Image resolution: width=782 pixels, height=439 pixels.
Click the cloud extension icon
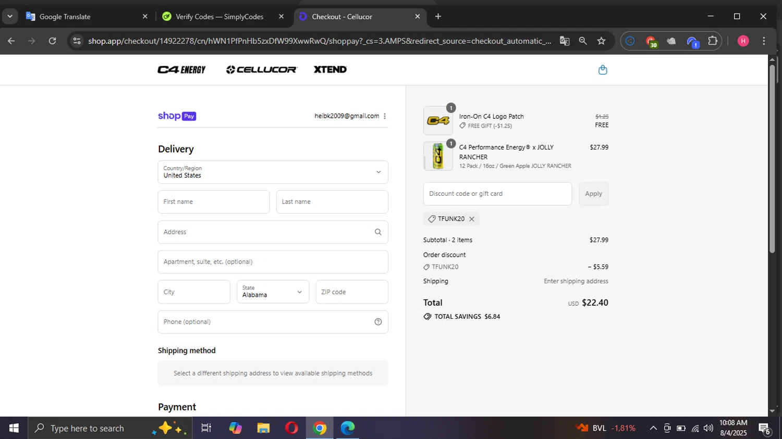click(x=671, y=41)
